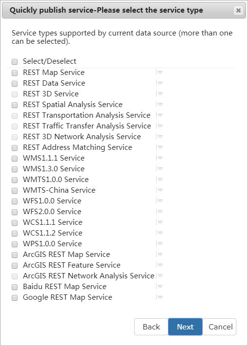Close the dialog with the X icon
The height and width of the screenshot is (346, 248).
[x=238, y=10]
